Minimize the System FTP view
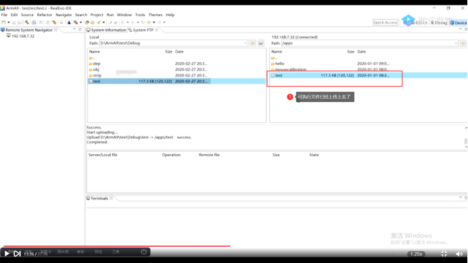The image size is (468, 263). [461, 30]
